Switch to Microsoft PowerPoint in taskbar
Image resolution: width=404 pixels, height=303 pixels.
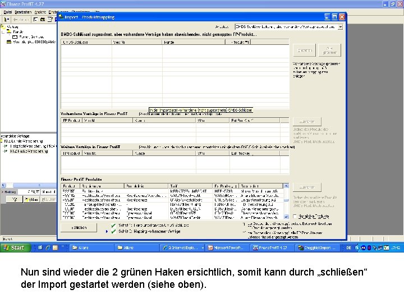228,247
